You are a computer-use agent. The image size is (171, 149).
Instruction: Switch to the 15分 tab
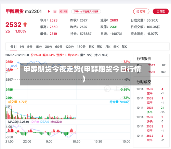39,47
